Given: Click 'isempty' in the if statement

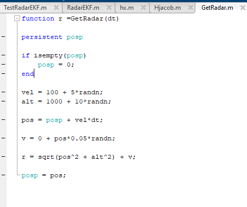Looking at the screenshot, I should tap(48, 56).
